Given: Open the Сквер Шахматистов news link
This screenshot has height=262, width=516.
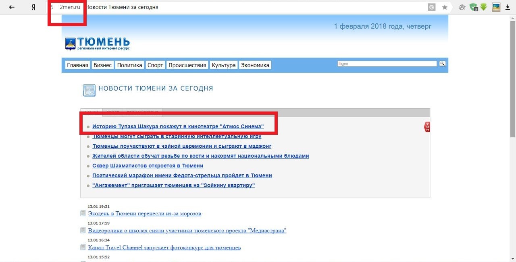Looking at the screenshot, I should coord(148,166).
